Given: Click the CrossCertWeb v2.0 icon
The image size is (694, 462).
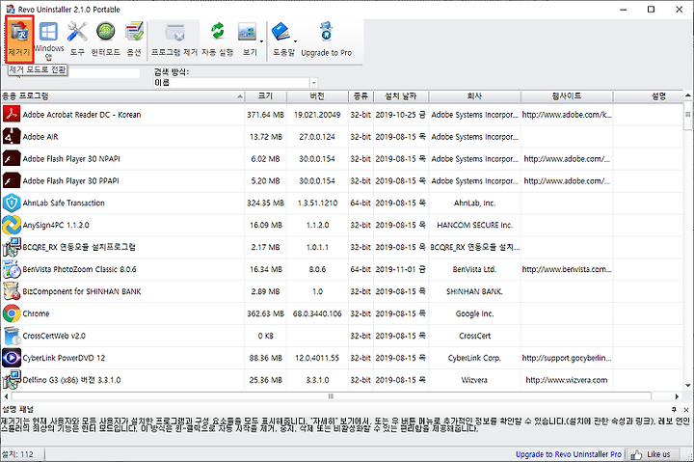Looking at the screenshot, I should (x=12, y=336).
